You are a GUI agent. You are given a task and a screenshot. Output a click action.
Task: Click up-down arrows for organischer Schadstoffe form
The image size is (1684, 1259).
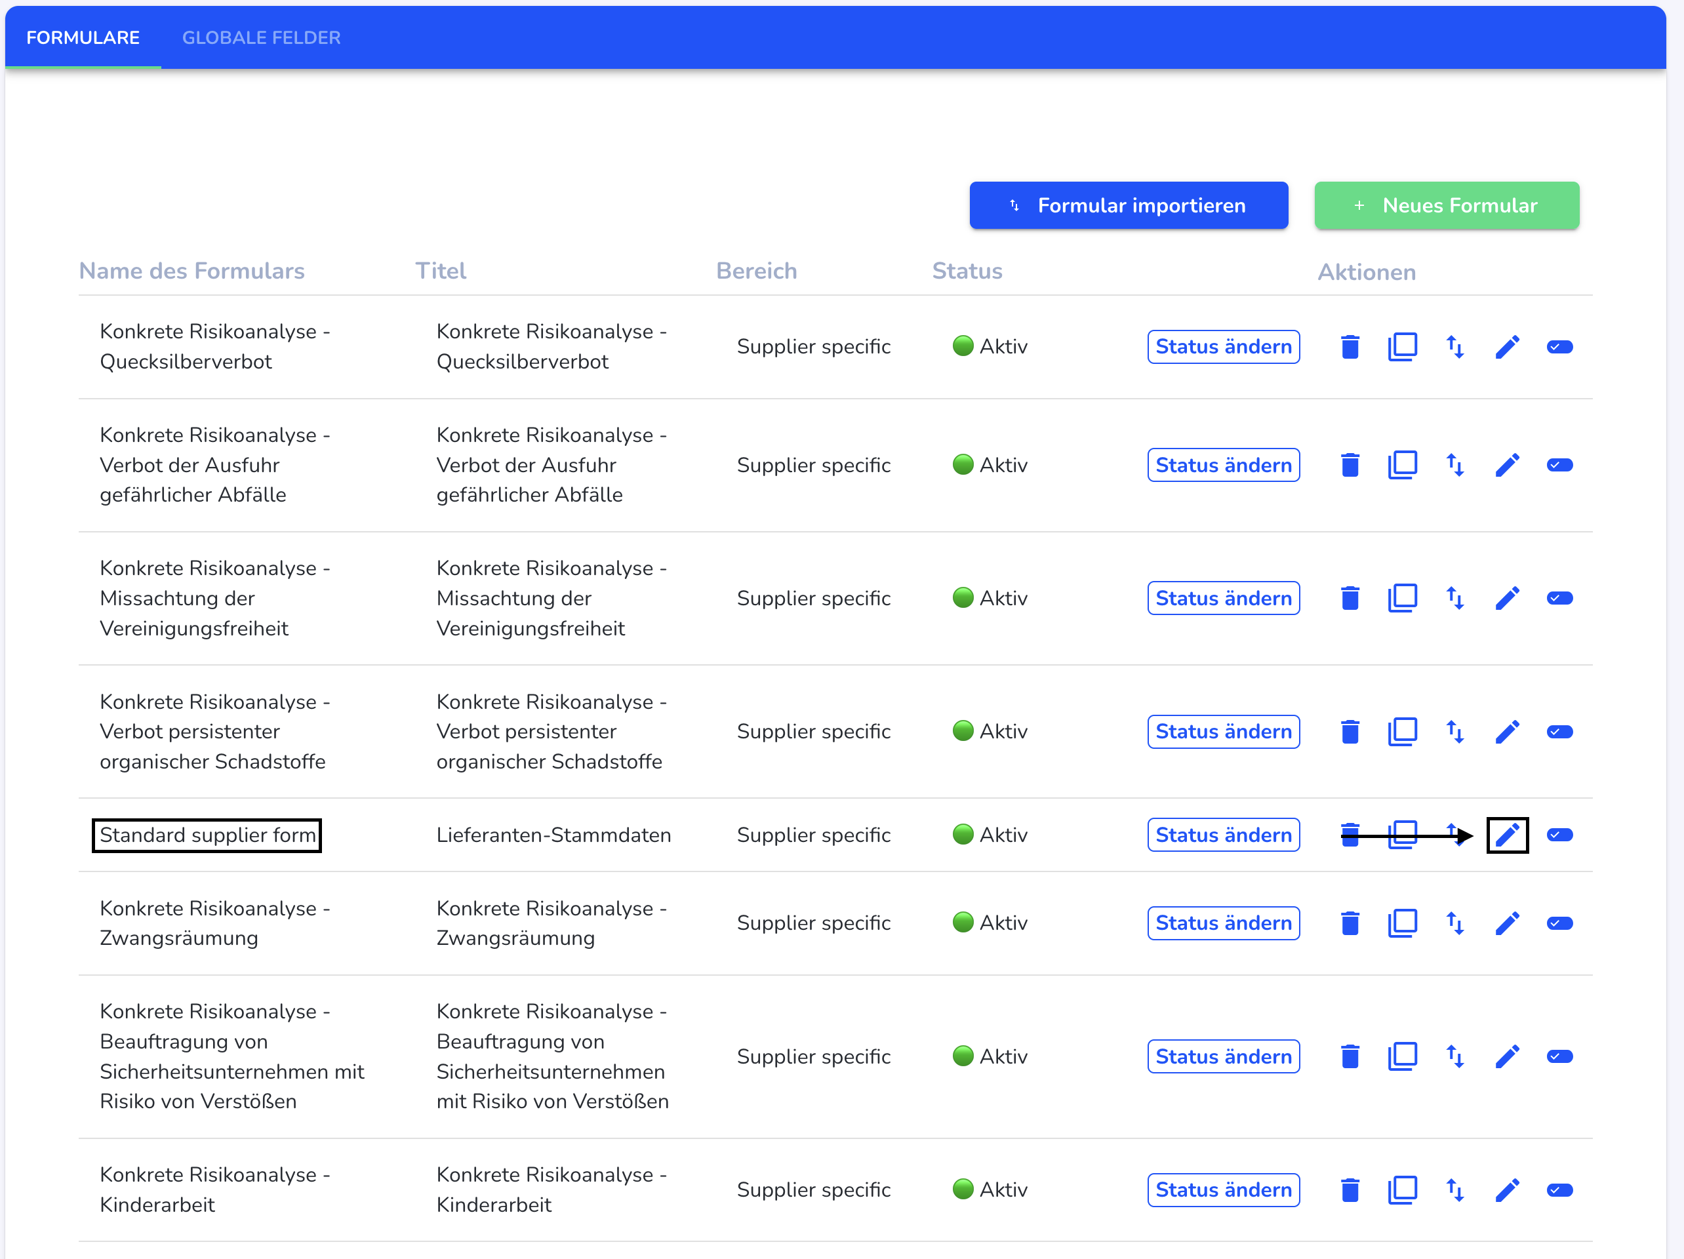(x=1455, y=732)
